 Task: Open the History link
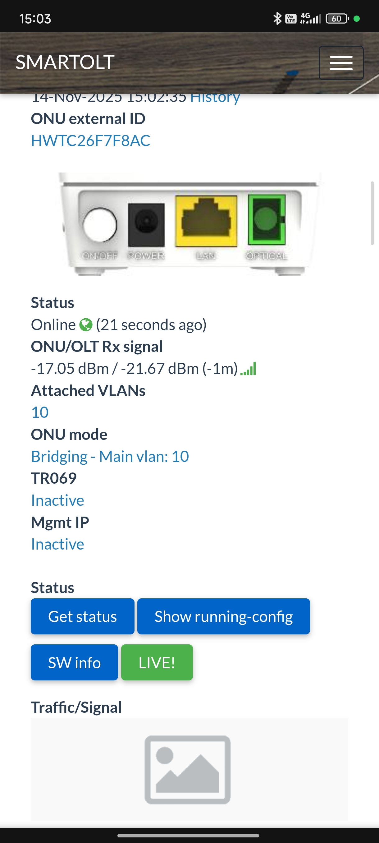coord(215,98)
